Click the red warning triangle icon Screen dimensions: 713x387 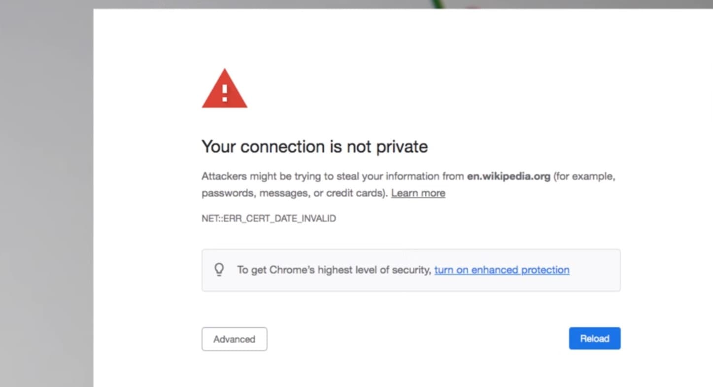click(225, 89)
